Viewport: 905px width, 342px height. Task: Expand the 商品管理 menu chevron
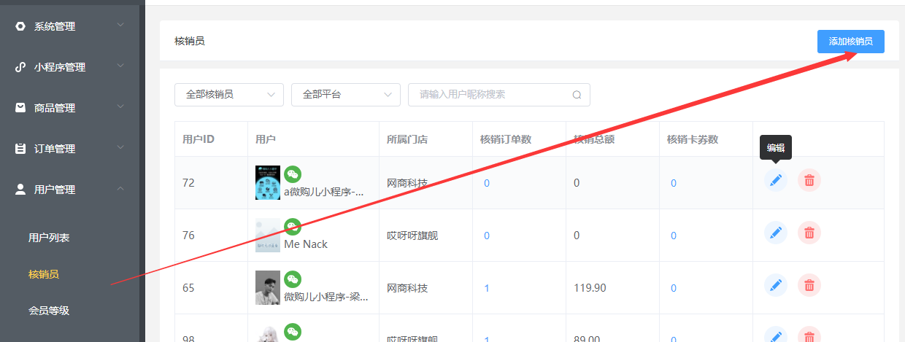tap(120, 107)
